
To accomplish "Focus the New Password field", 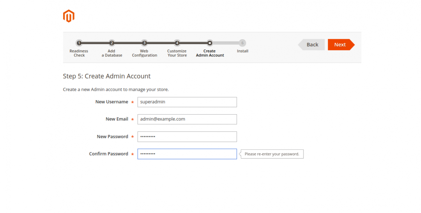I will tap(187, 137).
